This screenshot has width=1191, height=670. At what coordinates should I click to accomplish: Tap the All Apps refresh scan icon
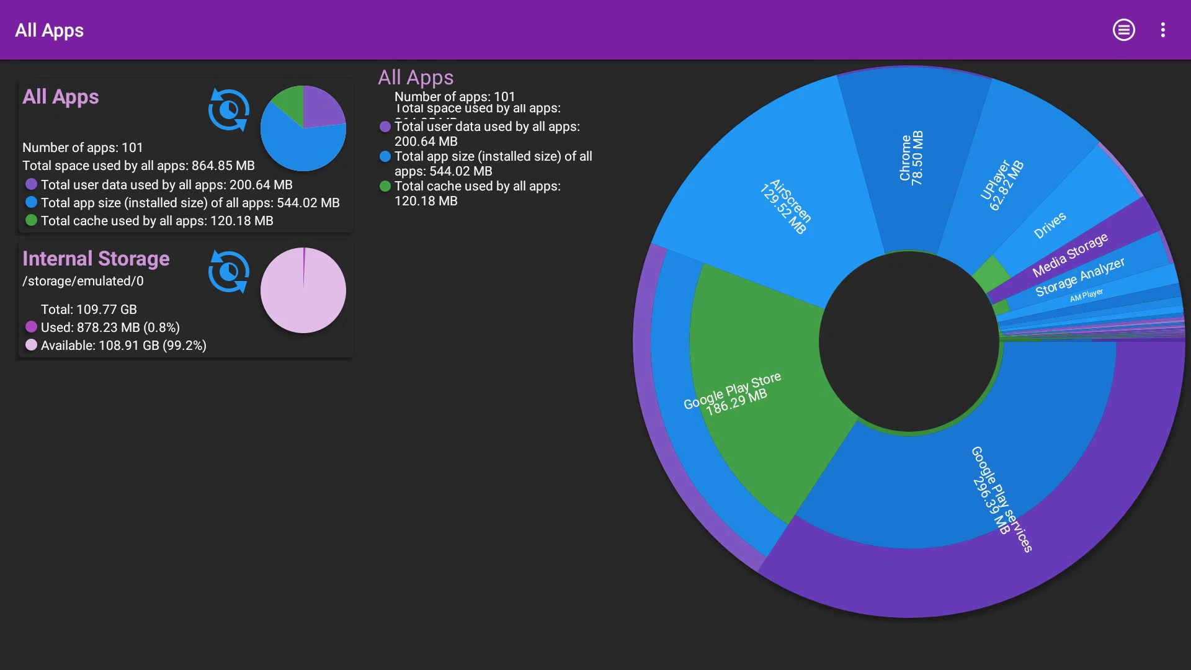(x=229, y=110)
